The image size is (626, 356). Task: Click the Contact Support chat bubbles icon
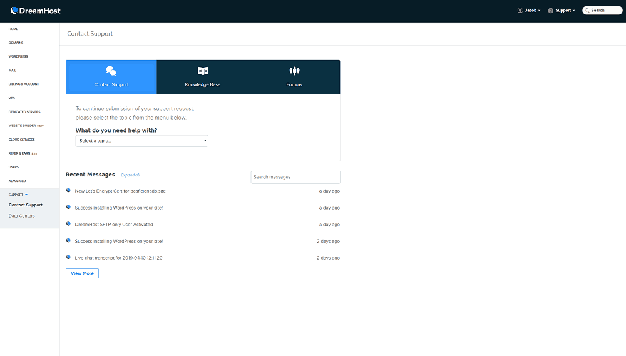pos(111,71)
